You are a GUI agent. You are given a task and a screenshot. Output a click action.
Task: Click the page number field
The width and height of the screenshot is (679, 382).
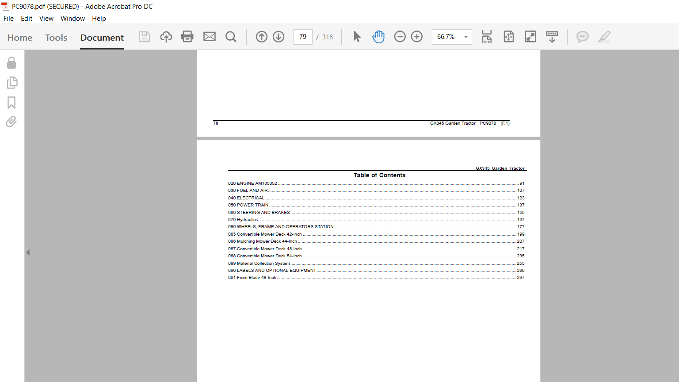tap(303, 37)
